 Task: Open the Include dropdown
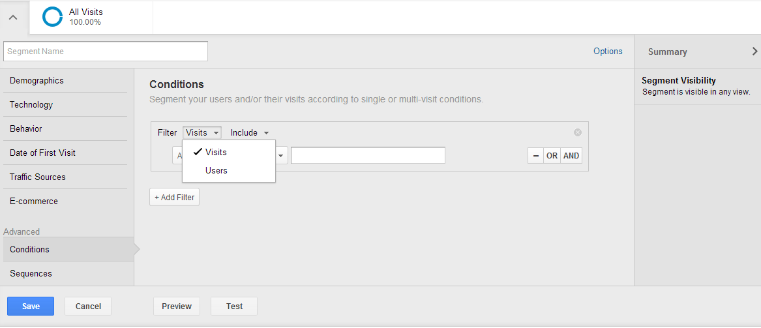(250, 132)
